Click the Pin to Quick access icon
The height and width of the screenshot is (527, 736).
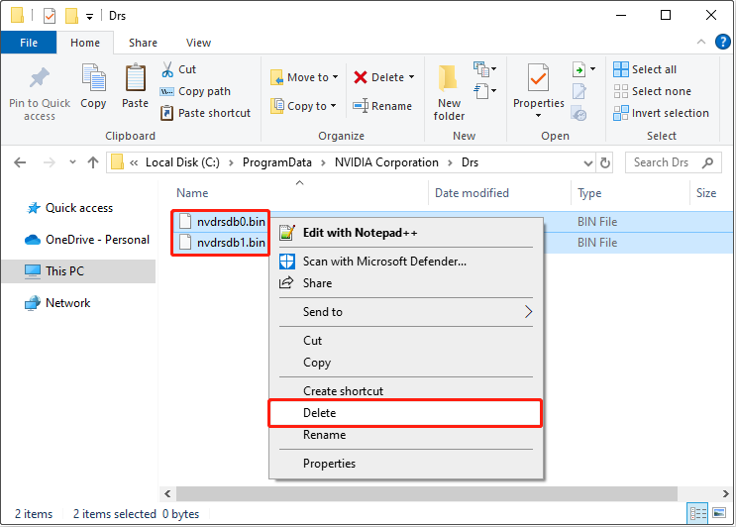point(40,79)
